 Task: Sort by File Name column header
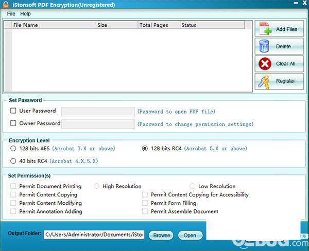(54, 25)
